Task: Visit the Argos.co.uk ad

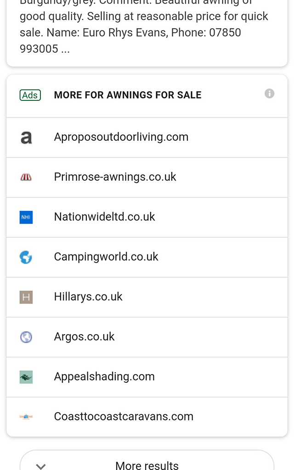Action: pos(85,337)
